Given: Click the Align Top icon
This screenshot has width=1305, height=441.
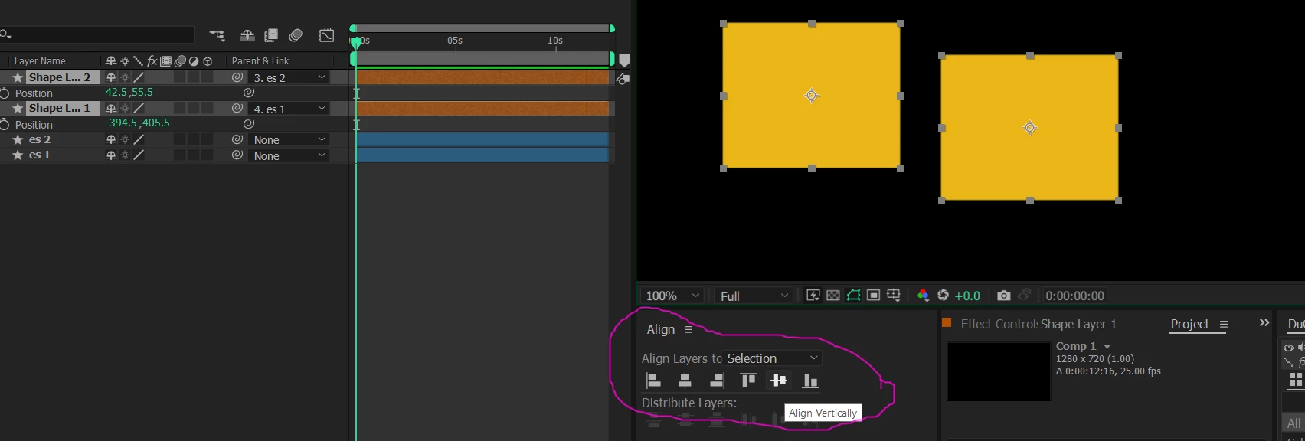Looking at the screenshot, I should pyautogui.click(x=748, y=381).
